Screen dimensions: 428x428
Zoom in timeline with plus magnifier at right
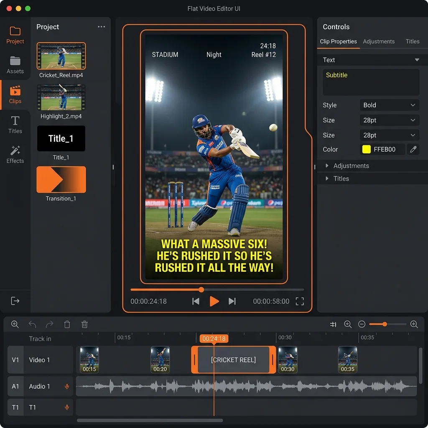tap(414, 324)
